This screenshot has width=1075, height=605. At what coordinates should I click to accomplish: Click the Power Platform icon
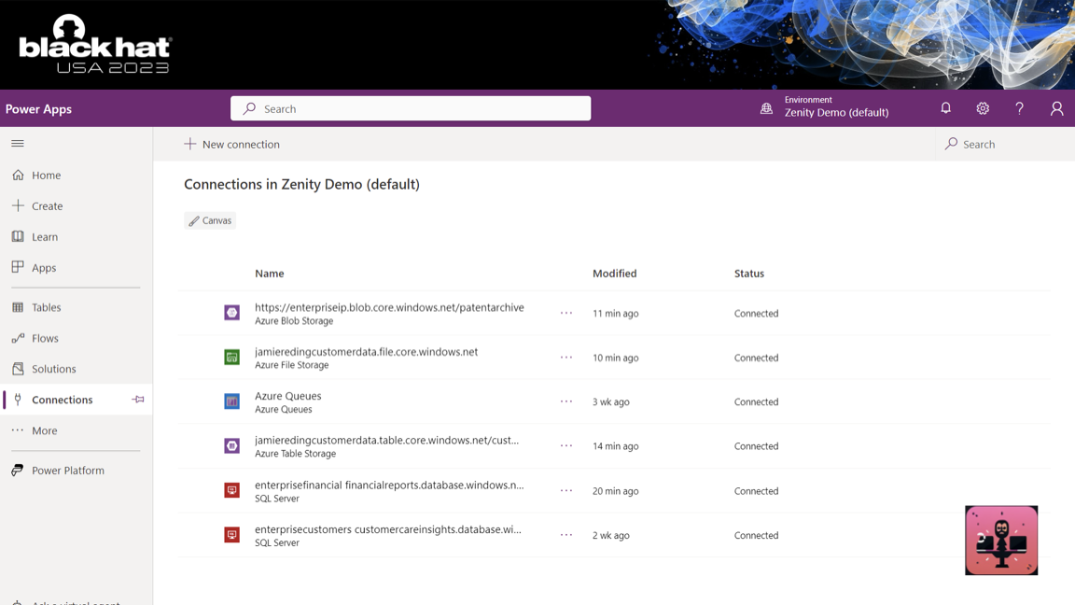(x=18, y=470)
